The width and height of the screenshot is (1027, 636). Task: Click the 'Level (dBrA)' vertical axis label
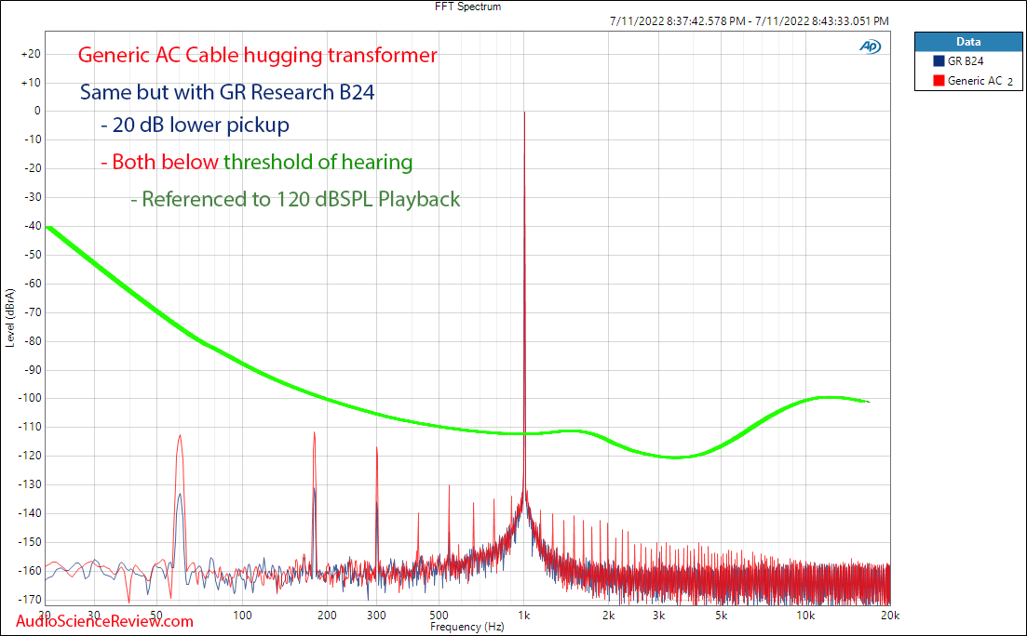click(10, 317)
